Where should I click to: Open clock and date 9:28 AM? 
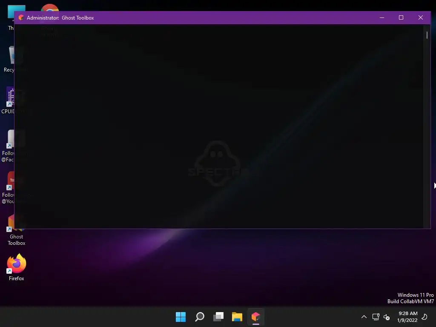point(407,317)
